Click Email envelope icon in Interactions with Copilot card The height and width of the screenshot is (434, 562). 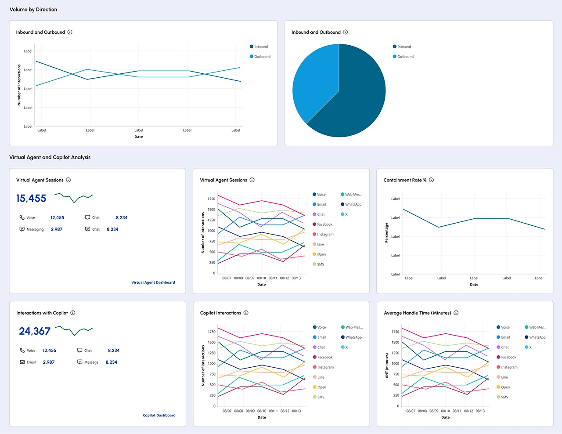tap(22, 362)
